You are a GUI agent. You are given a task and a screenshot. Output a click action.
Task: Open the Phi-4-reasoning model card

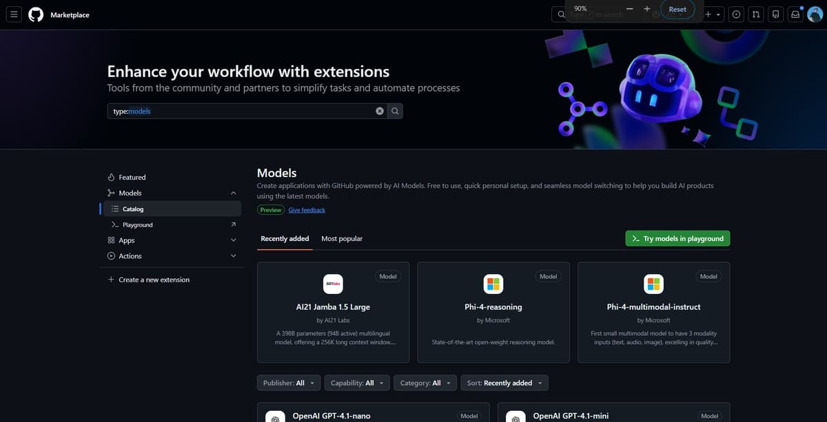[493, 313]
